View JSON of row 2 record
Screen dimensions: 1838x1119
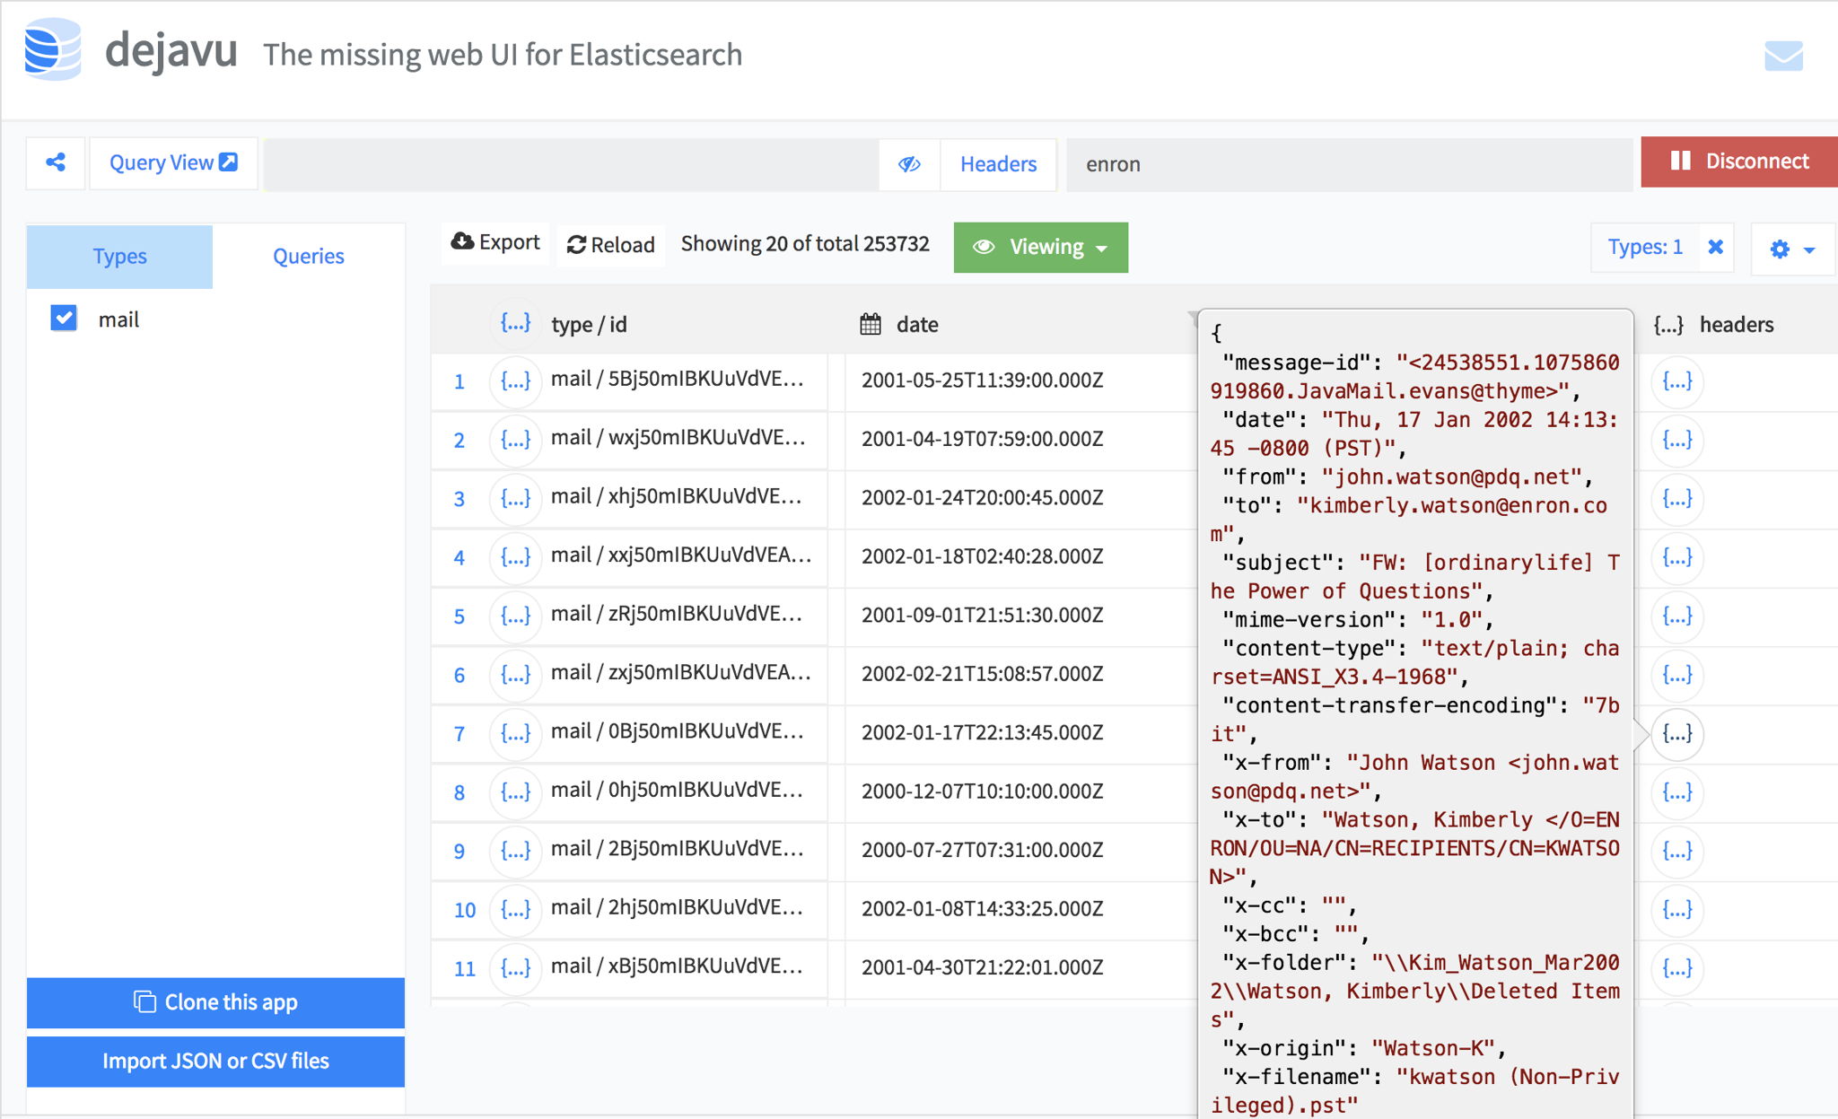click(x=515, y=440)
